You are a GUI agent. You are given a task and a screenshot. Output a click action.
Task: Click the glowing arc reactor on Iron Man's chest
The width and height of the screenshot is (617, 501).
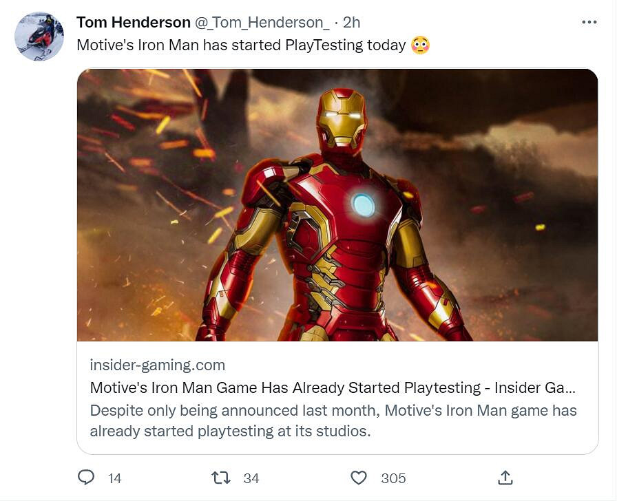(364, 204)
